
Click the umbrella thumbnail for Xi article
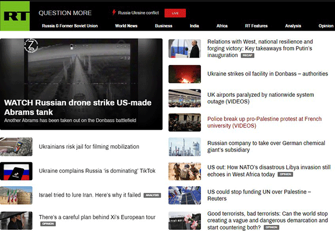pyautogui.click(x=16, y=221)
